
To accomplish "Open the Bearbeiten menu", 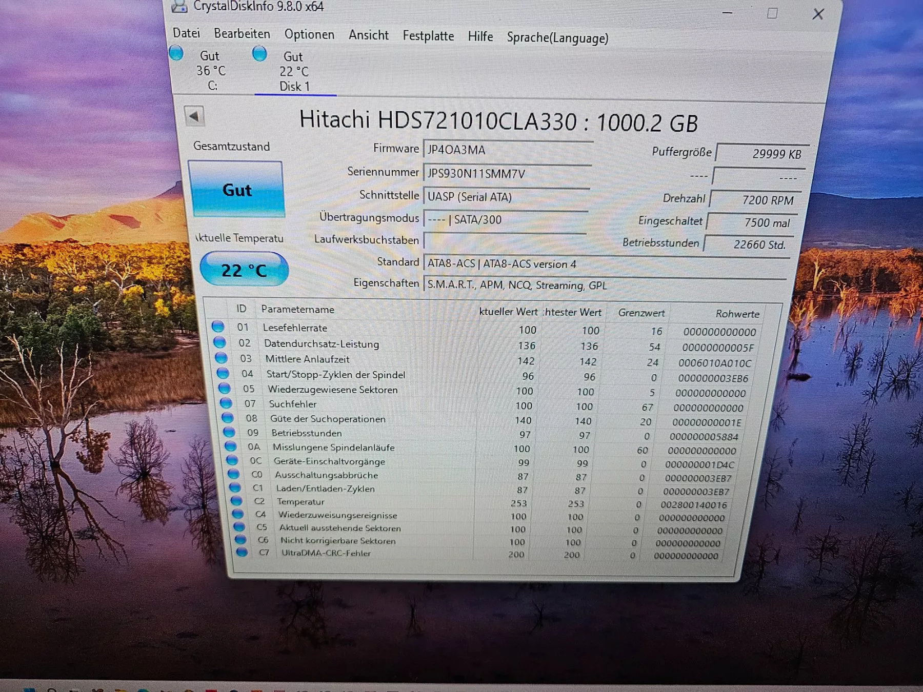I will pos(242,34).
